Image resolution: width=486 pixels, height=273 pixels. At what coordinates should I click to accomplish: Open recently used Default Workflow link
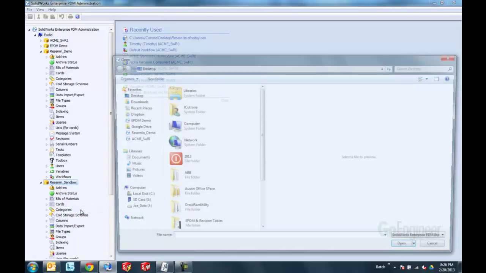point(153,50)
